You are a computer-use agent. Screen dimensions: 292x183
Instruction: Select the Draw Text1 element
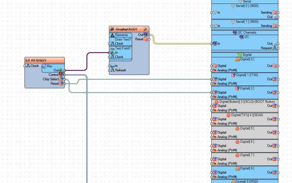[123, 39]
